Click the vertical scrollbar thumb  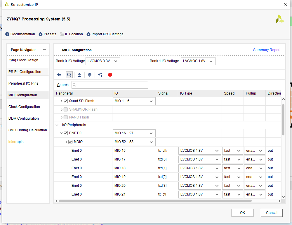point(283,119)
